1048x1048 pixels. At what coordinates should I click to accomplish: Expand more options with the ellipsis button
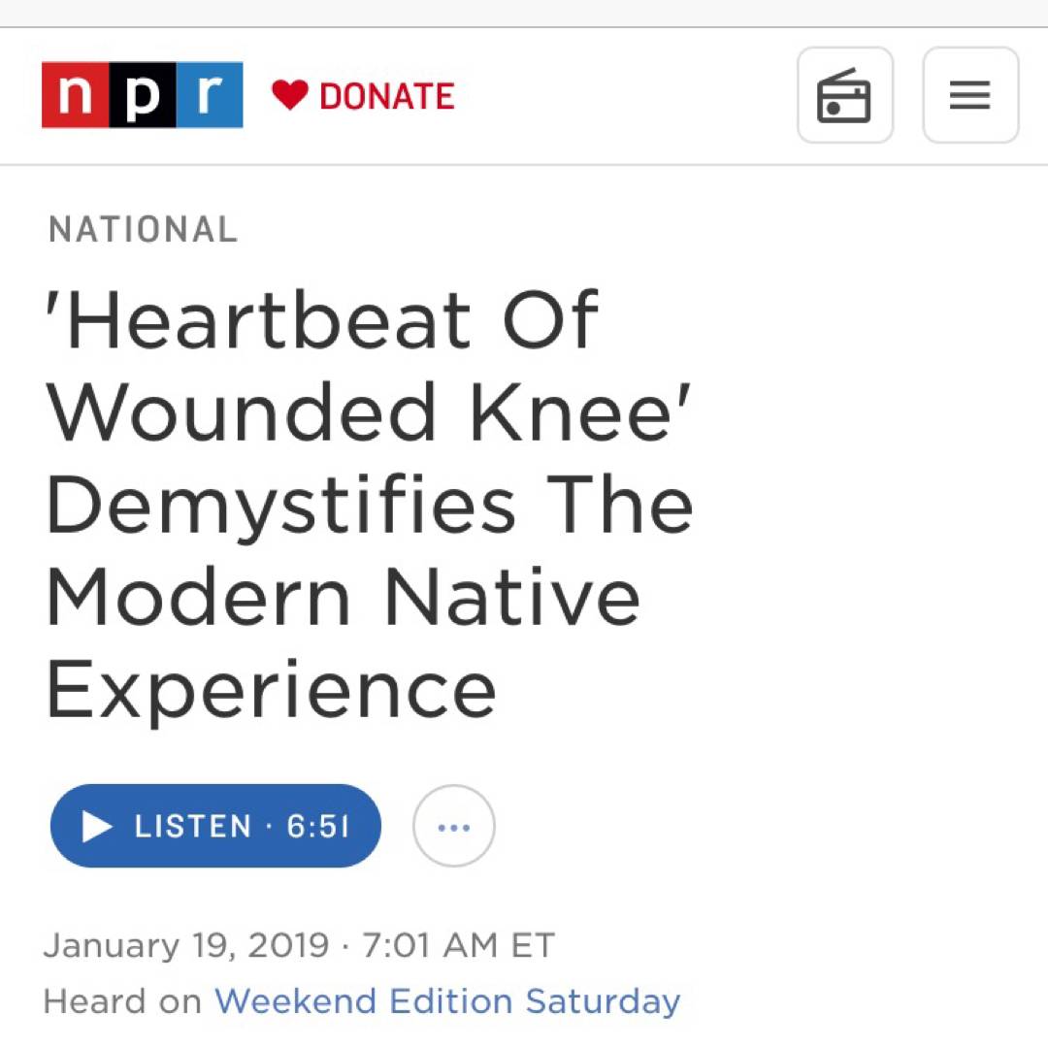click(x=453, y=827)
